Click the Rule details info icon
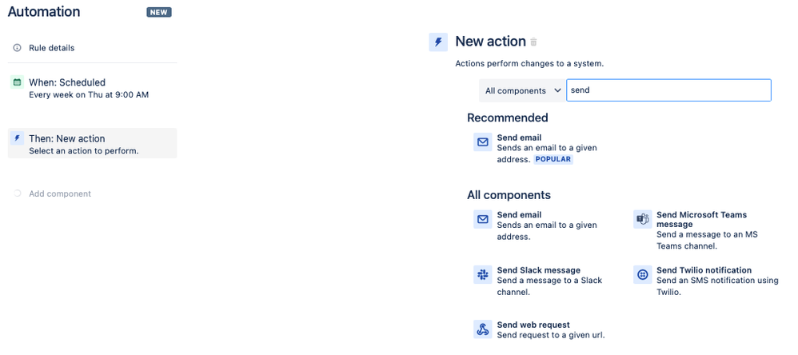Image resolution: width=798 pixels, height=355 pixels. 17,48
